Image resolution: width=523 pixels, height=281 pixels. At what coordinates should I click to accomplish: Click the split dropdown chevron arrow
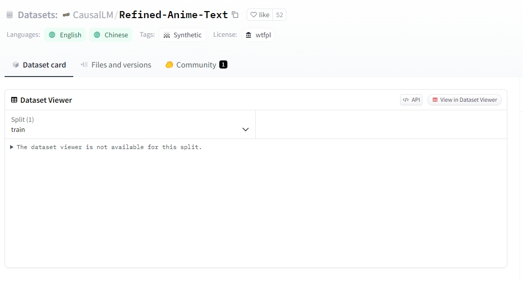click(x=246, y=129)
